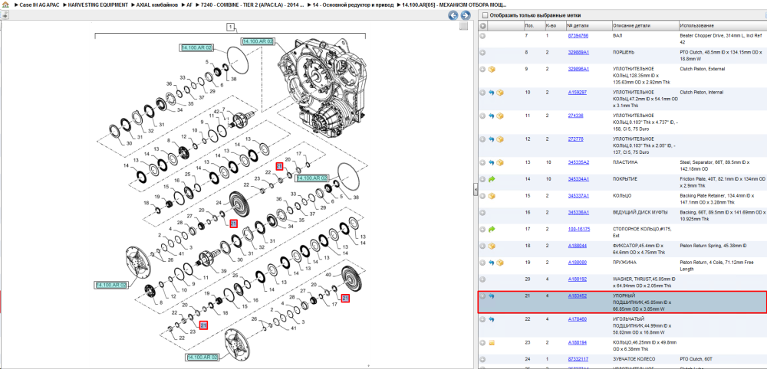The width and height of the screenshot is (767, 369).
Task: Open '7240 - COMBINE - TIER 2' breadcrumb
Action: coord(252,5)
